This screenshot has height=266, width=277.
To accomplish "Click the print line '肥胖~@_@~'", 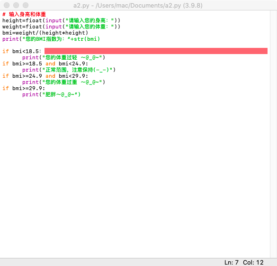I will pos(51,94).
